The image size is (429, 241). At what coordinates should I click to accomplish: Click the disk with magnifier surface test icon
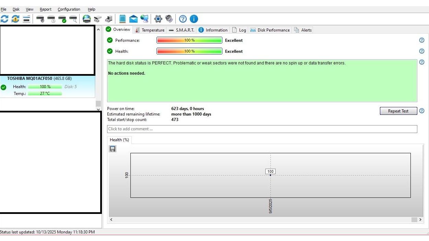[x=73, y=19]
